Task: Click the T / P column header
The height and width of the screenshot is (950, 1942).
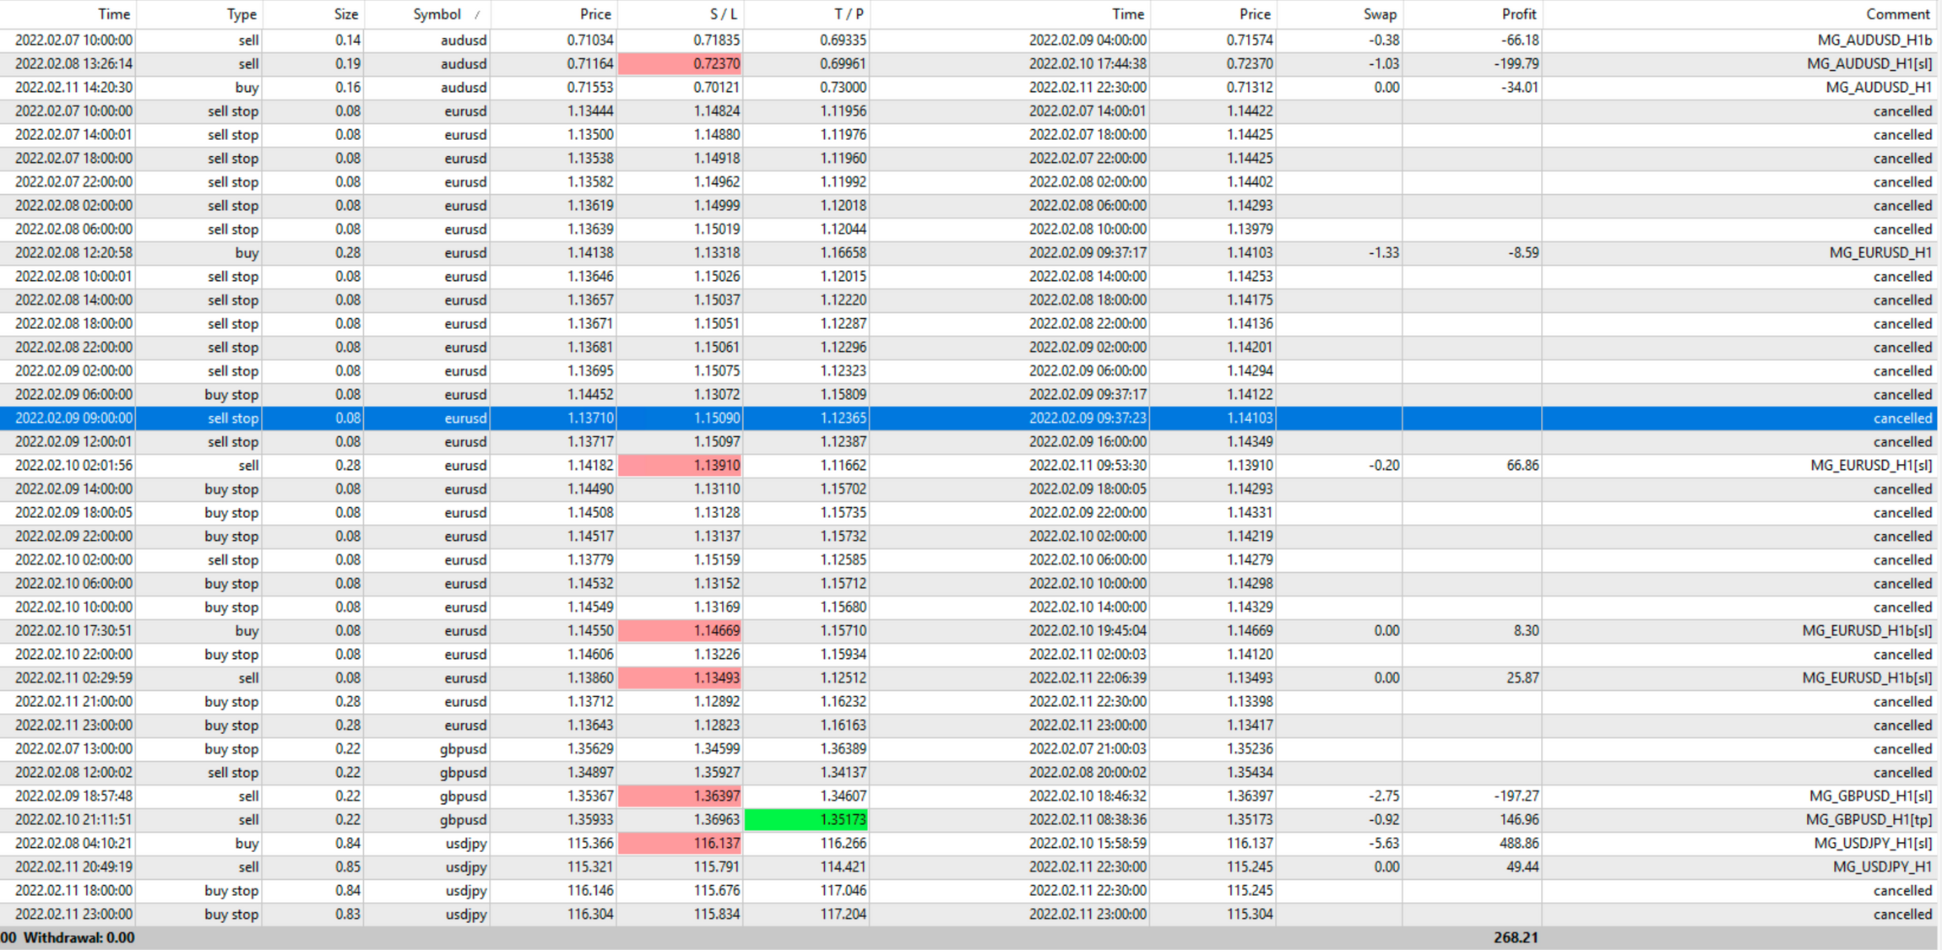Action: coord(848,14)
